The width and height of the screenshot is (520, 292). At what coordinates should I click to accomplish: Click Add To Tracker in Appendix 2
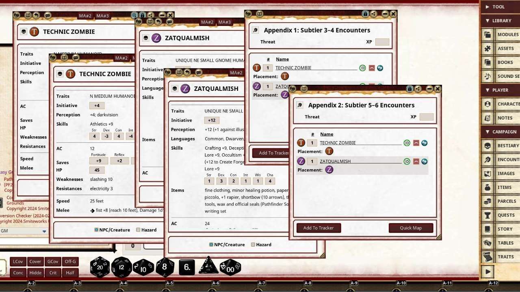[x=318, y=228]
